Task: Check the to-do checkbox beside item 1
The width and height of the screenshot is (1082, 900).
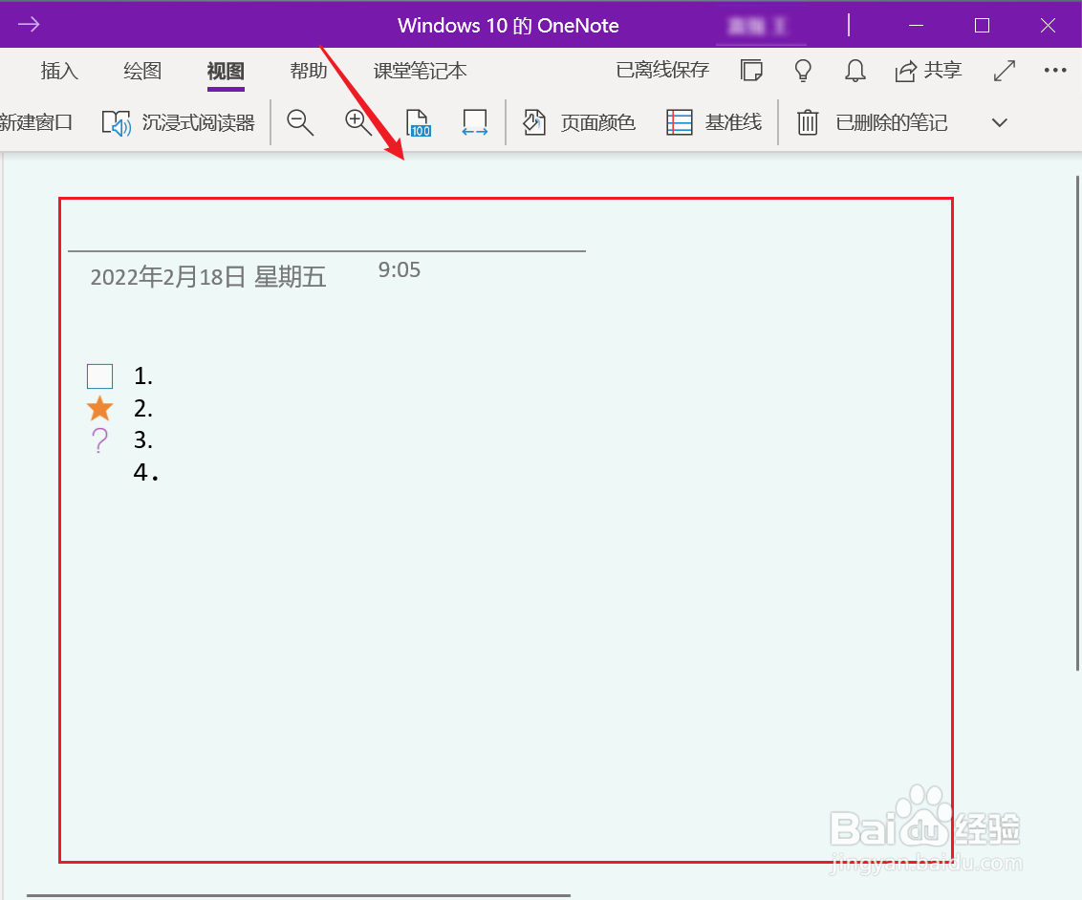Action: (x=100, y=376)
